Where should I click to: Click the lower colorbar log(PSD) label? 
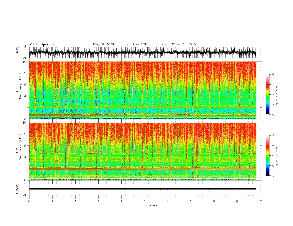(277, 157)
